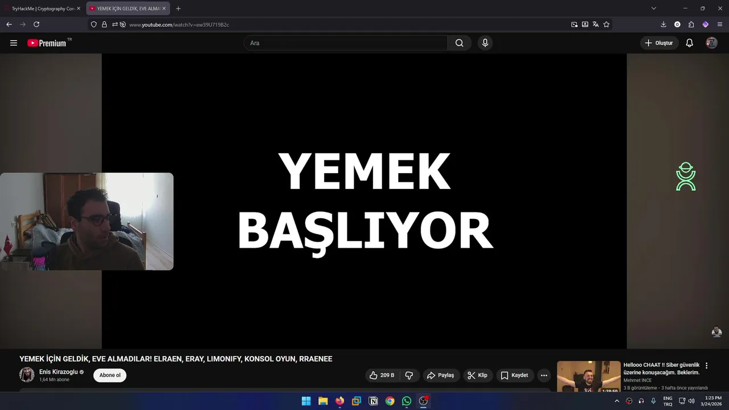The height and width of the screenshot is (410, 729).
Task: Open the account avatar menu
Action: pos(711,43)
